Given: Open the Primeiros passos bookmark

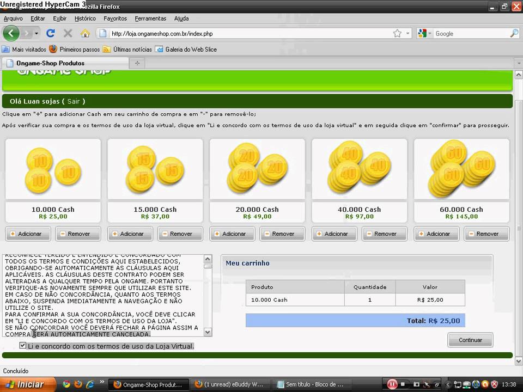Looking at the screenshot, I should pos(75,50).
